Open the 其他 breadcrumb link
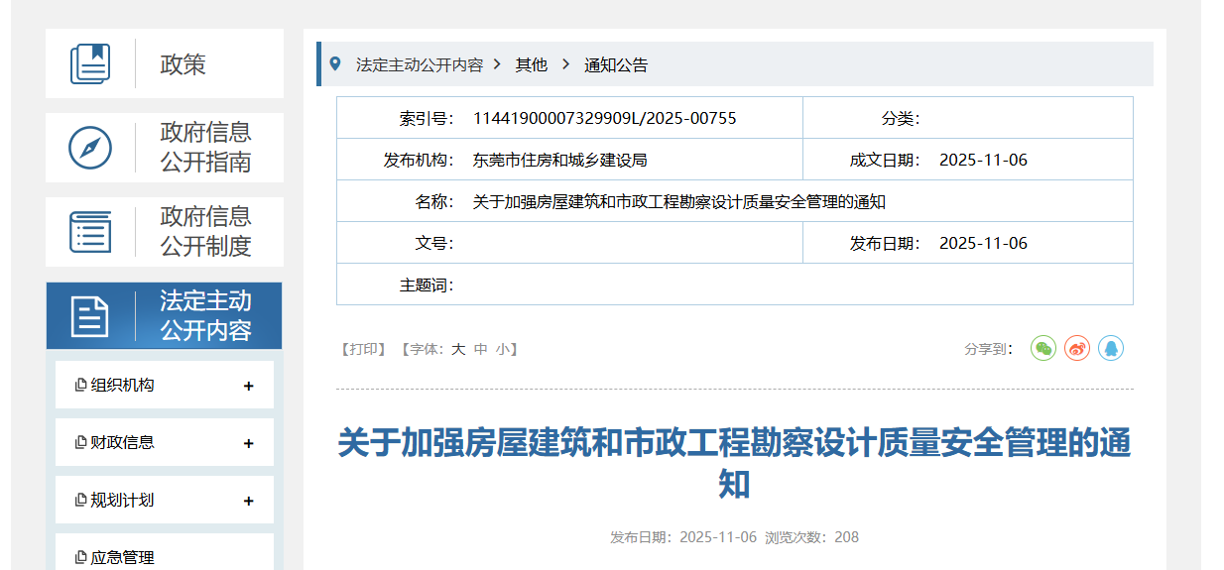Image resolution: width=1224 pixels, height=570 pixels. [531, 65]
